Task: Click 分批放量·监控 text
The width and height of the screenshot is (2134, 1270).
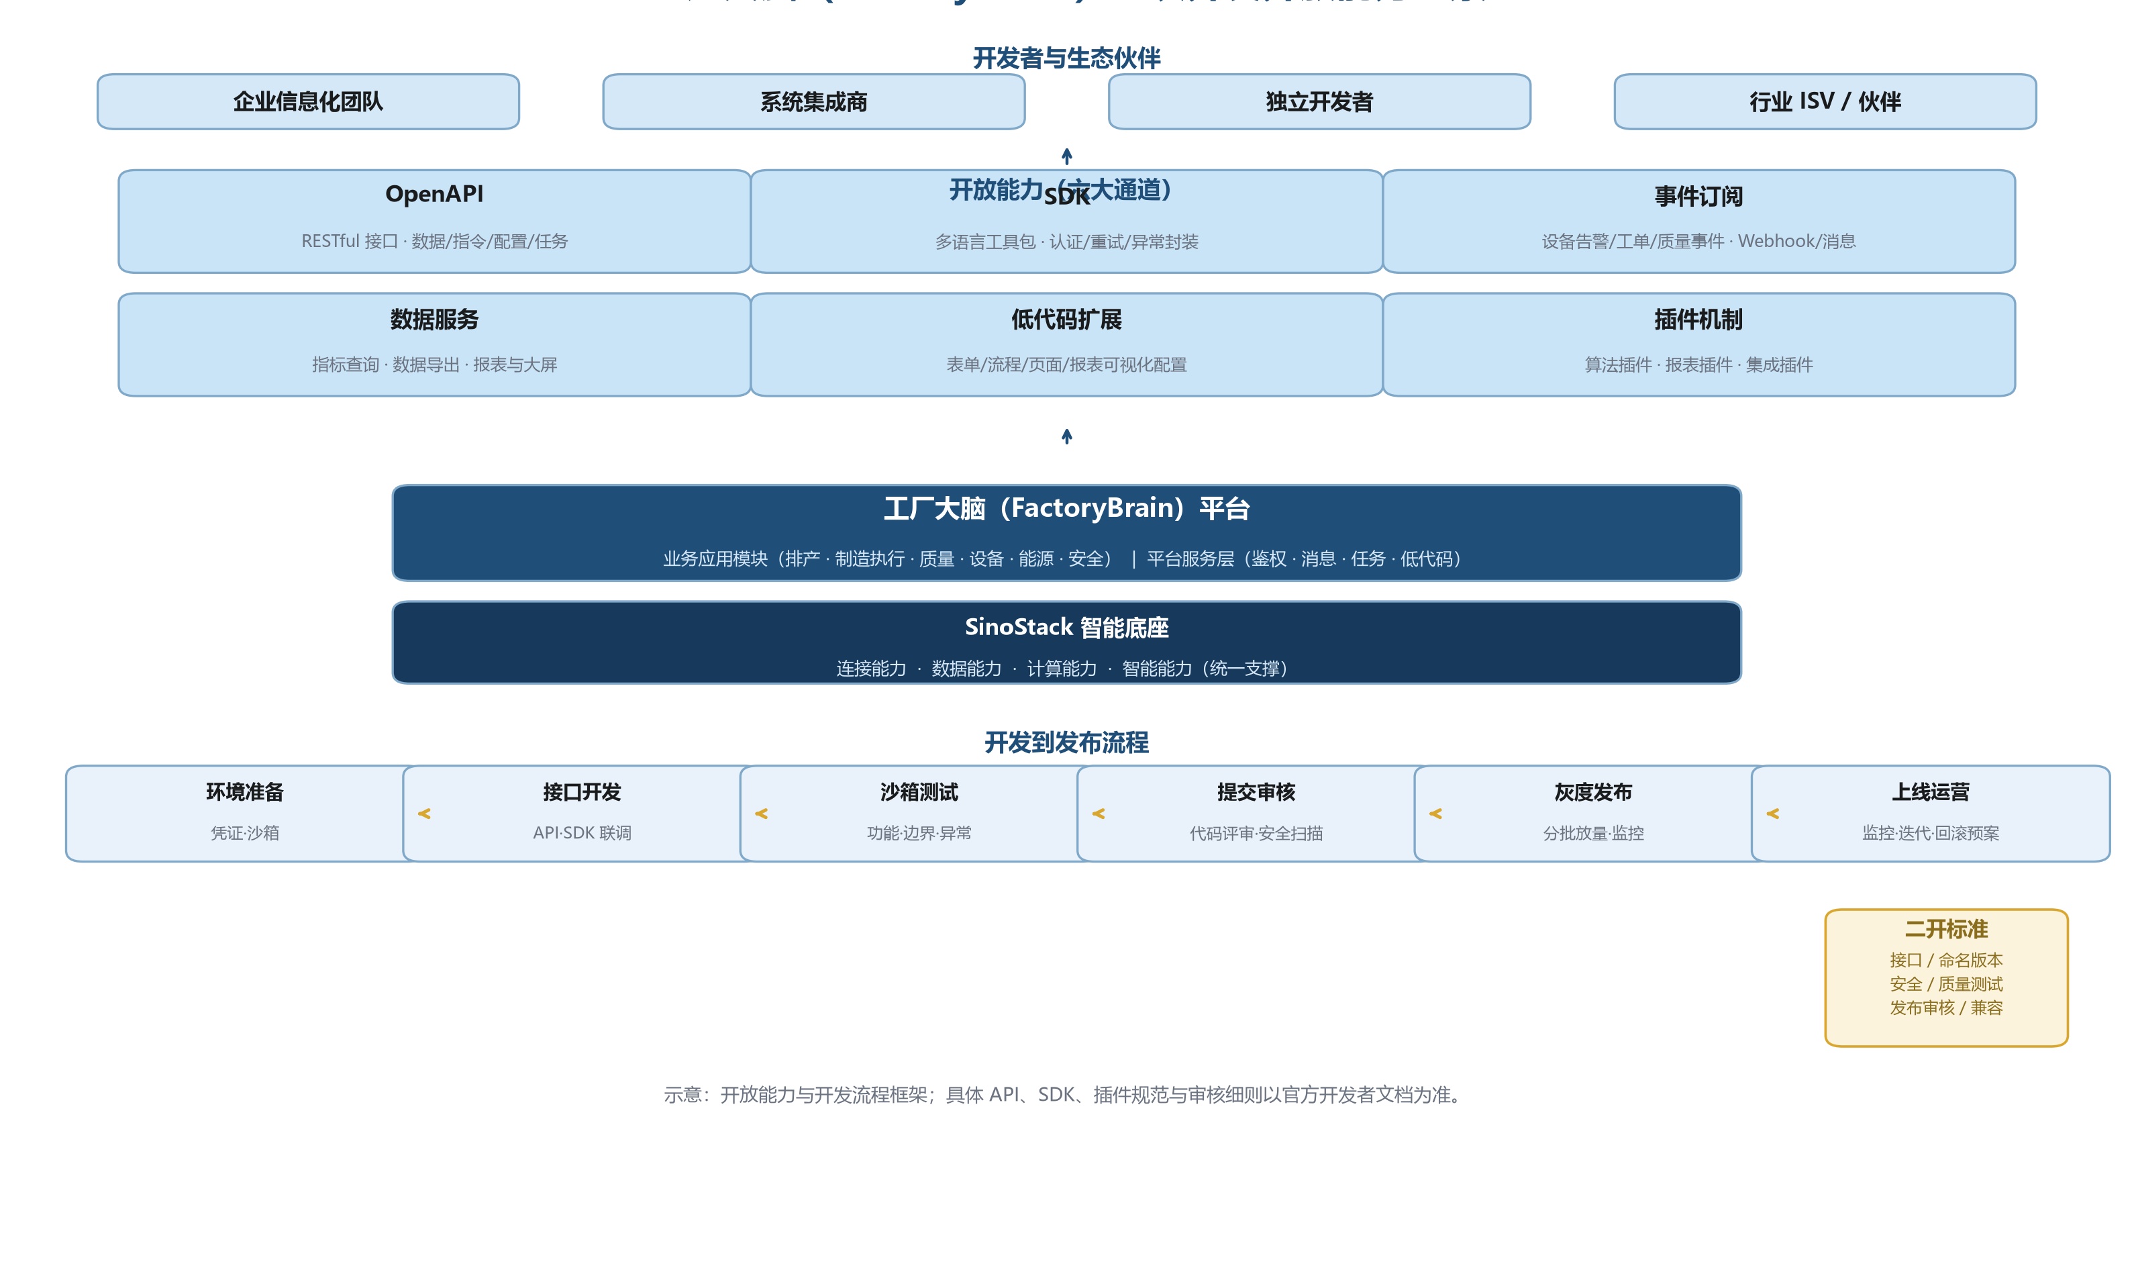Action: [x=1593, y=833]
